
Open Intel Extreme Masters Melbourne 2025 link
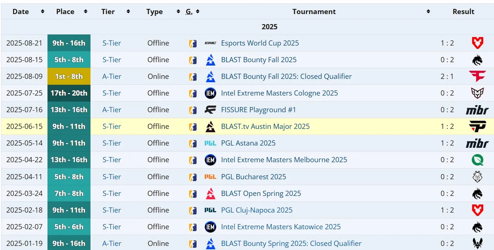click(x=284, y=160)
